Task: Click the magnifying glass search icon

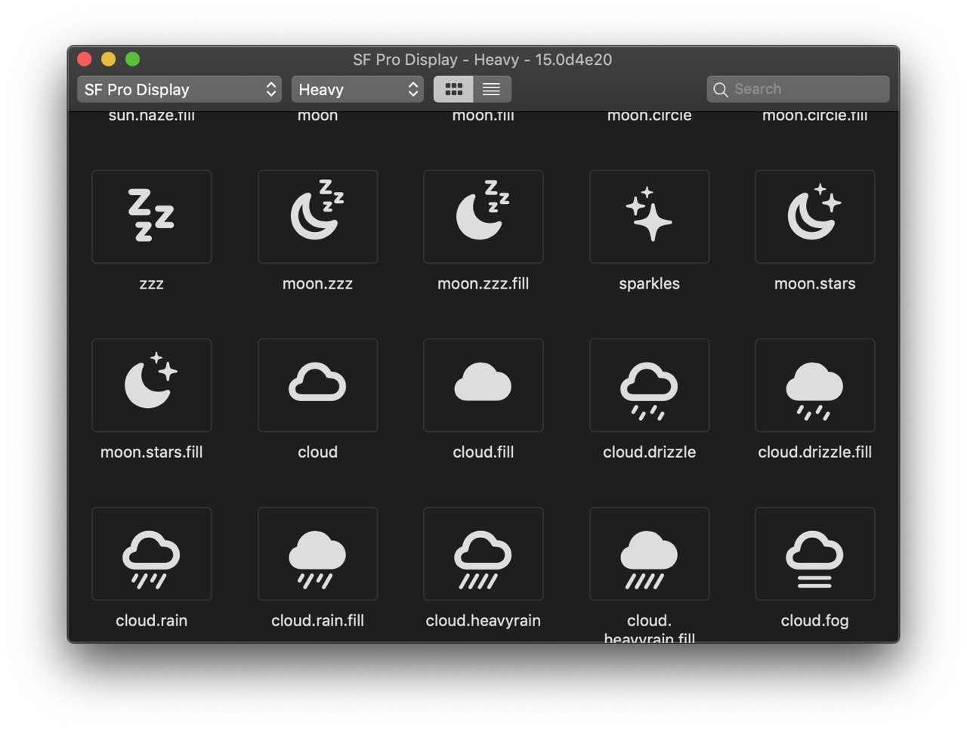Action: (721, 90)
